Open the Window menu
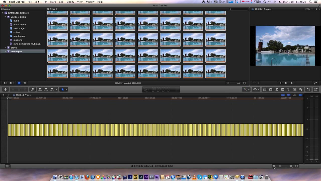Image resolution: width=321 pixels, height=181 pixels. click(90, 2)
